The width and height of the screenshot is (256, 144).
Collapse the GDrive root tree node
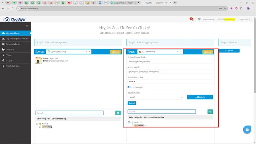click(x=37, y=124)
